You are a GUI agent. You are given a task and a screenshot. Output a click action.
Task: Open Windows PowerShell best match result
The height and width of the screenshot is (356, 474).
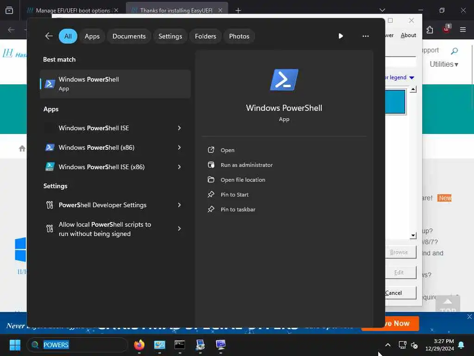pos(115,84)
